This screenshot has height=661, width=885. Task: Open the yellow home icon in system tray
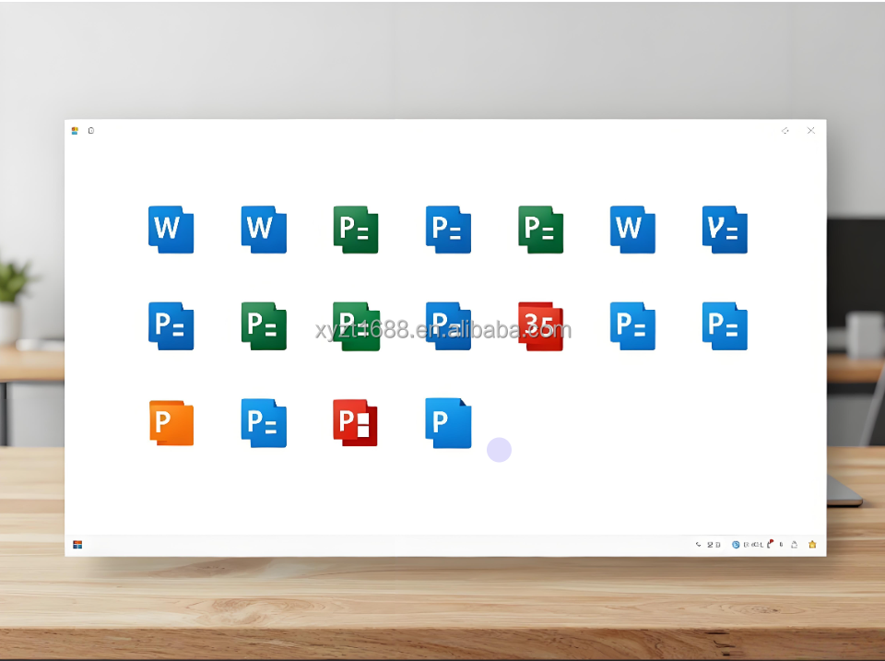pos(812,544)
